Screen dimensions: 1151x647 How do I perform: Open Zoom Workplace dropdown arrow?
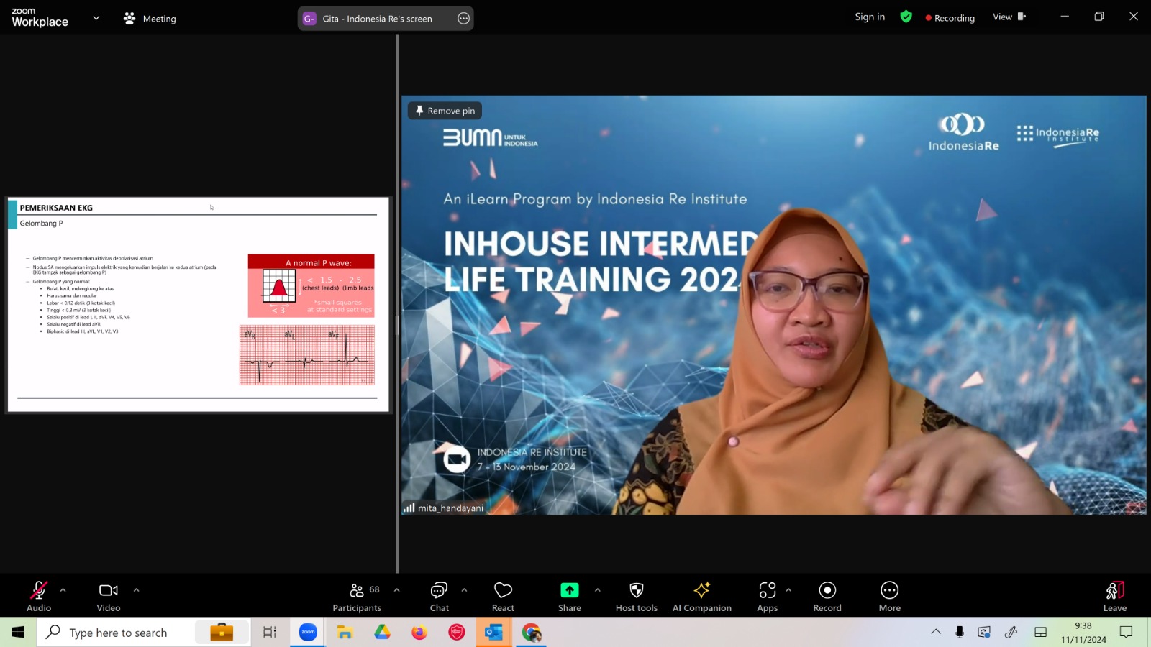click(x=96, y=18)
